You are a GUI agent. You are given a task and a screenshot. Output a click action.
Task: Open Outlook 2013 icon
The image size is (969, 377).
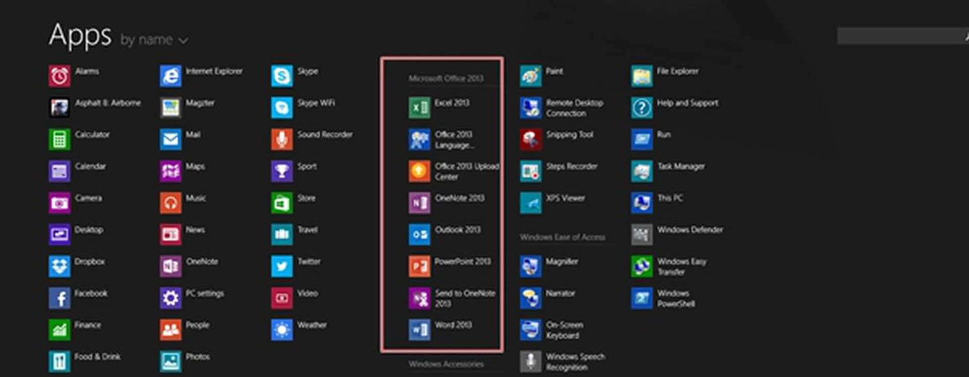[x=419, y=235]
